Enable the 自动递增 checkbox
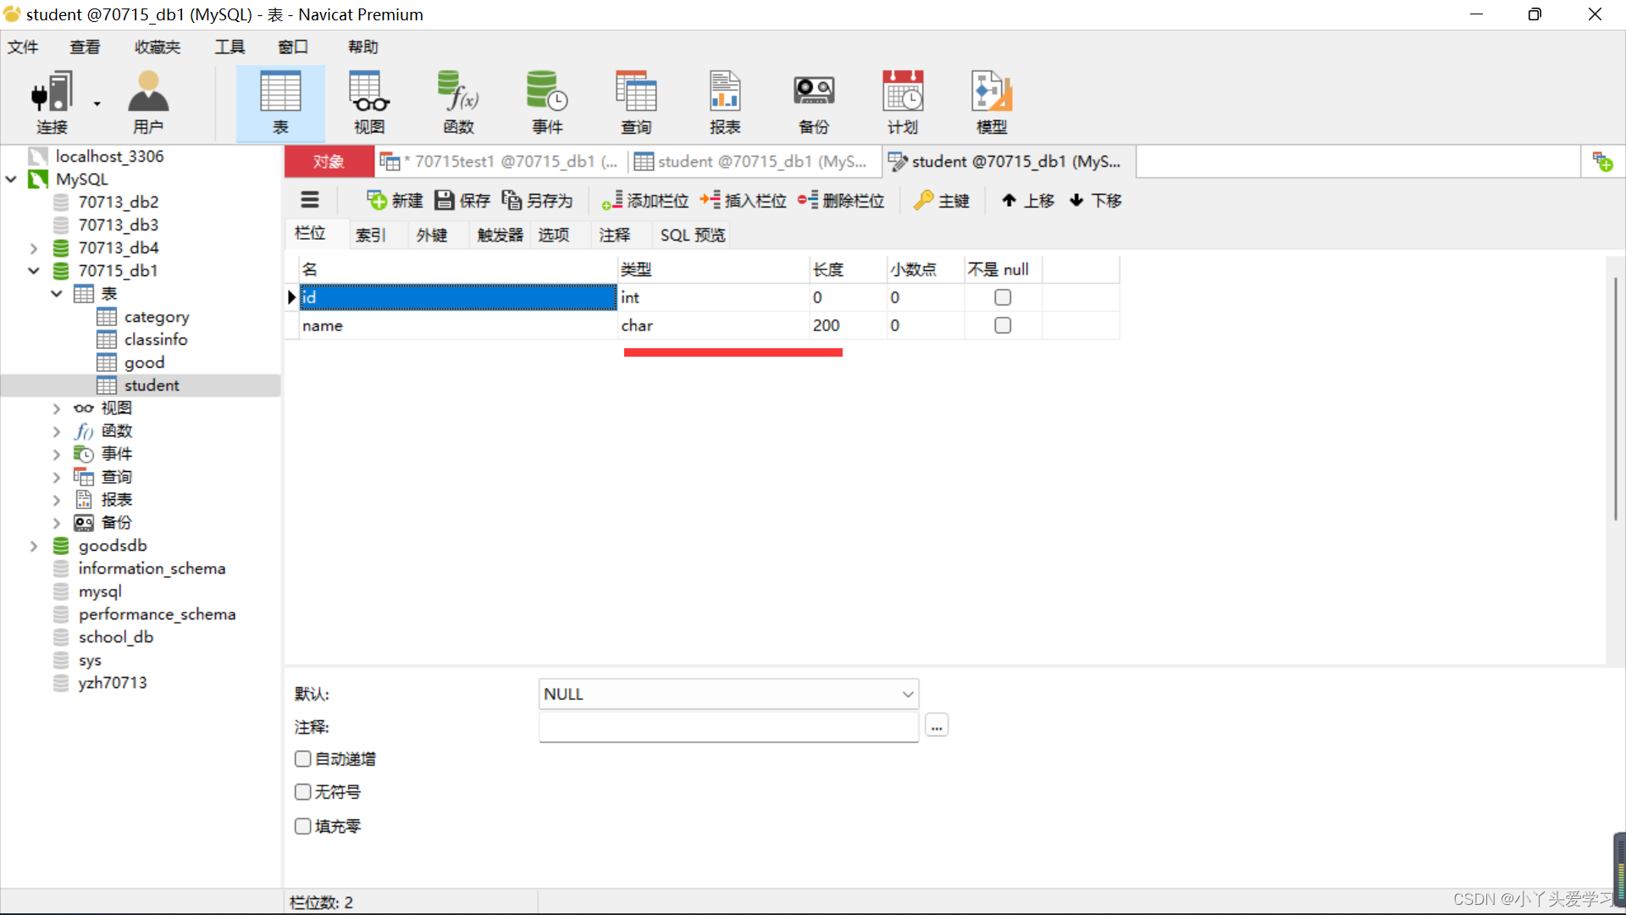The height and width of the screenshot is (915, 1626). click(302, 759)
